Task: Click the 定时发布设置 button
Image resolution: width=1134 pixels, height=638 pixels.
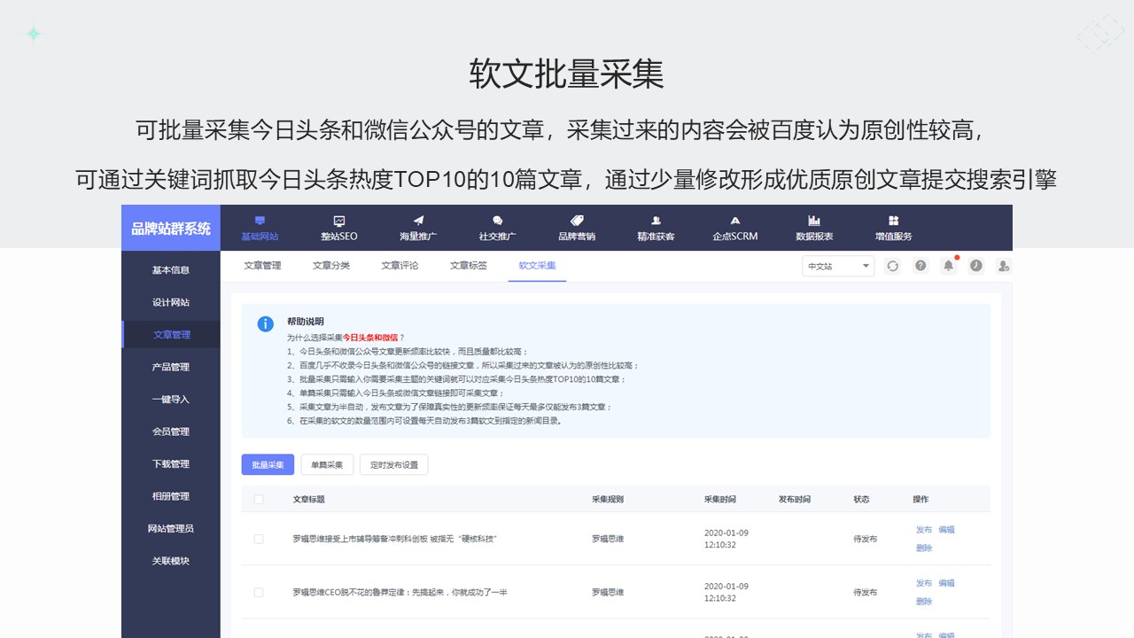Action: point(394,464)
